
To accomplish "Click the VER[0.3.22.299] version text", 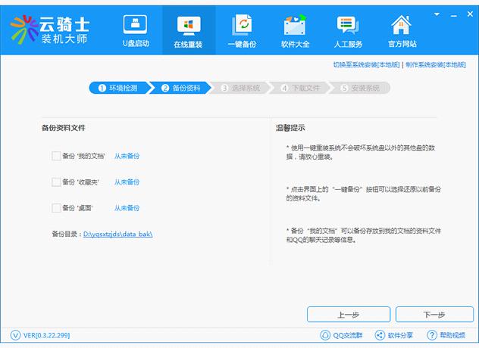I will (x=47, y=335).
